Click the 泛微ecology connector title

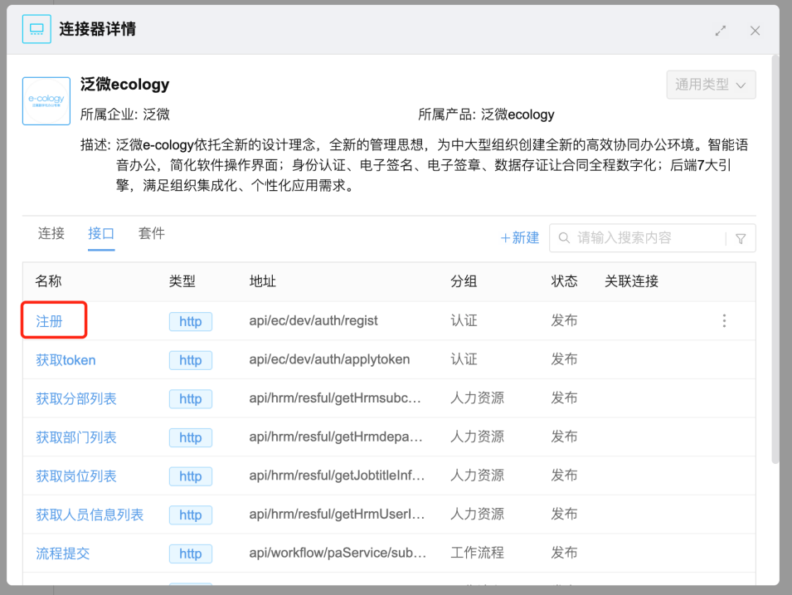(x=124, y=85)
